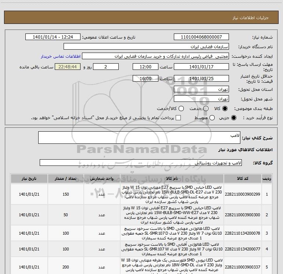Select the متوسط purchase type radio
Screen dimensions: 283x274
point(212,118)
